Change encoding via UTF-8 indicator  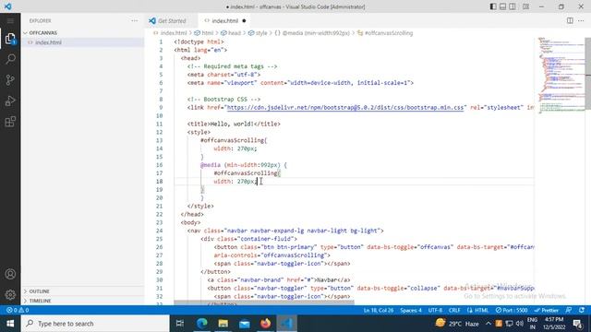[x=435, y=310]
